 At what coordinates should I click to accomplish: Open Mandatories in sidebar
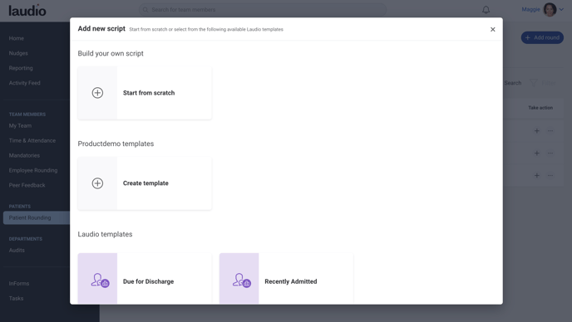click(x=24, y=155)
